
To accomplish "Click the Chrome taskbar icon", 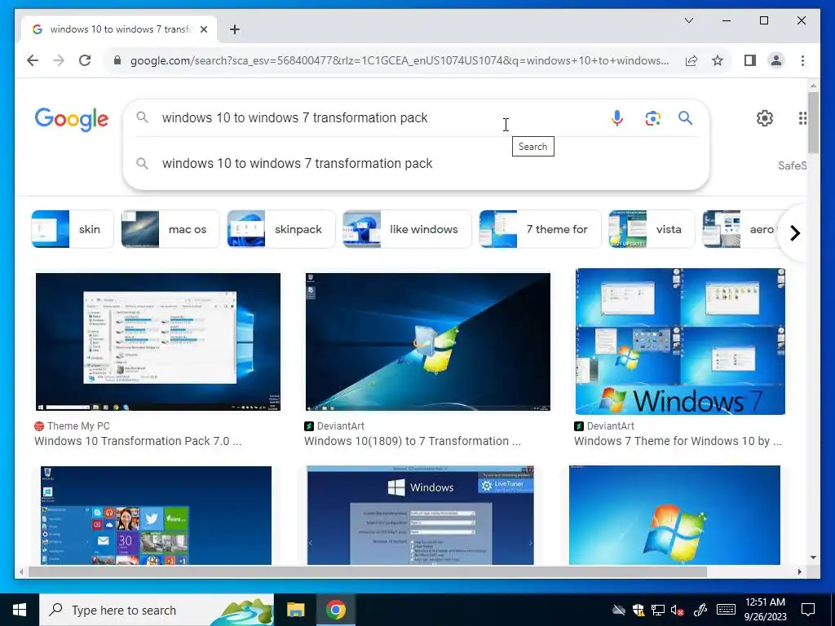I will pyautogui.click(x=335, y=610).
